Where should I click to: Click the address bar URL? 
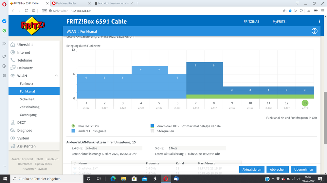[81, 11]
